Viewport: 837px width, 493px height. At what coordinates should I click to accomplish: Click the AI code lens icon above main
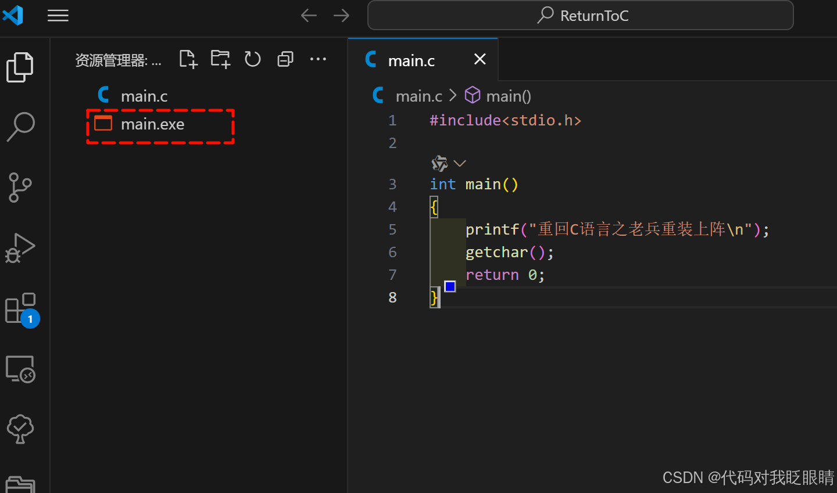tap(440, 164)
